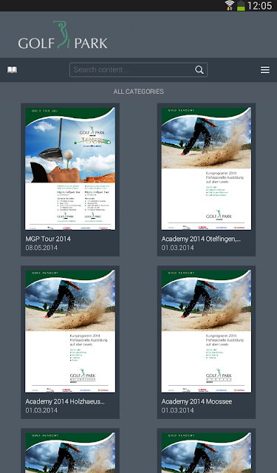Select the Academy 2014 Otelfingen title

201,239
